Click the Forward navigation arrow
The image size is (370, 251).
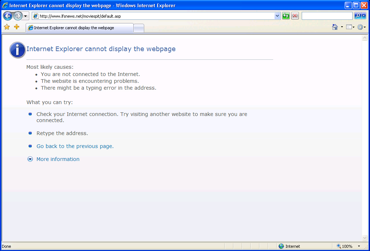coord(18,16)
